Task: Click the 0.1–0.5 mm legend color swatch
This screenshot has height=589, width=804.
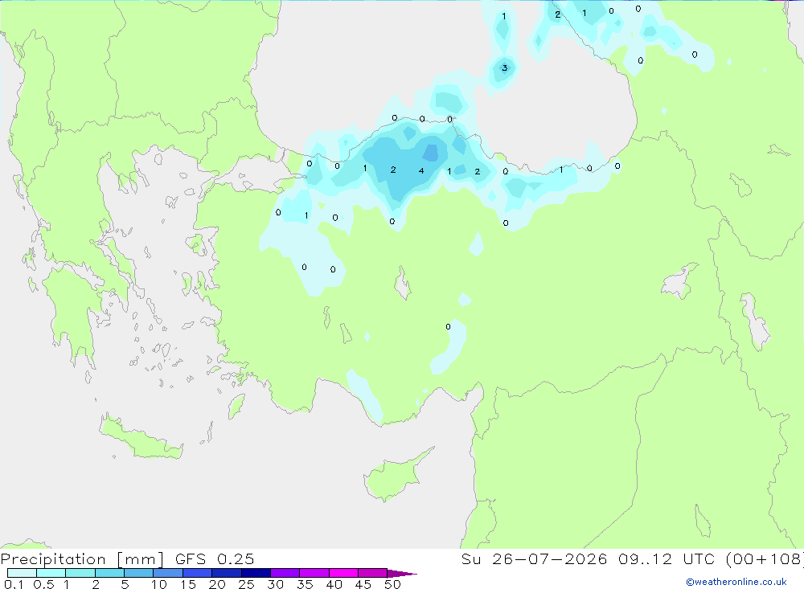Action: [22, 573]
